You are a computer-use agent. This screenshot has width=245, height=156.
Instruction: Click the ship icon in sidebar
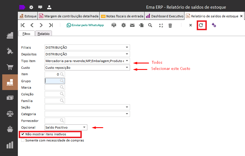[10, 129]
